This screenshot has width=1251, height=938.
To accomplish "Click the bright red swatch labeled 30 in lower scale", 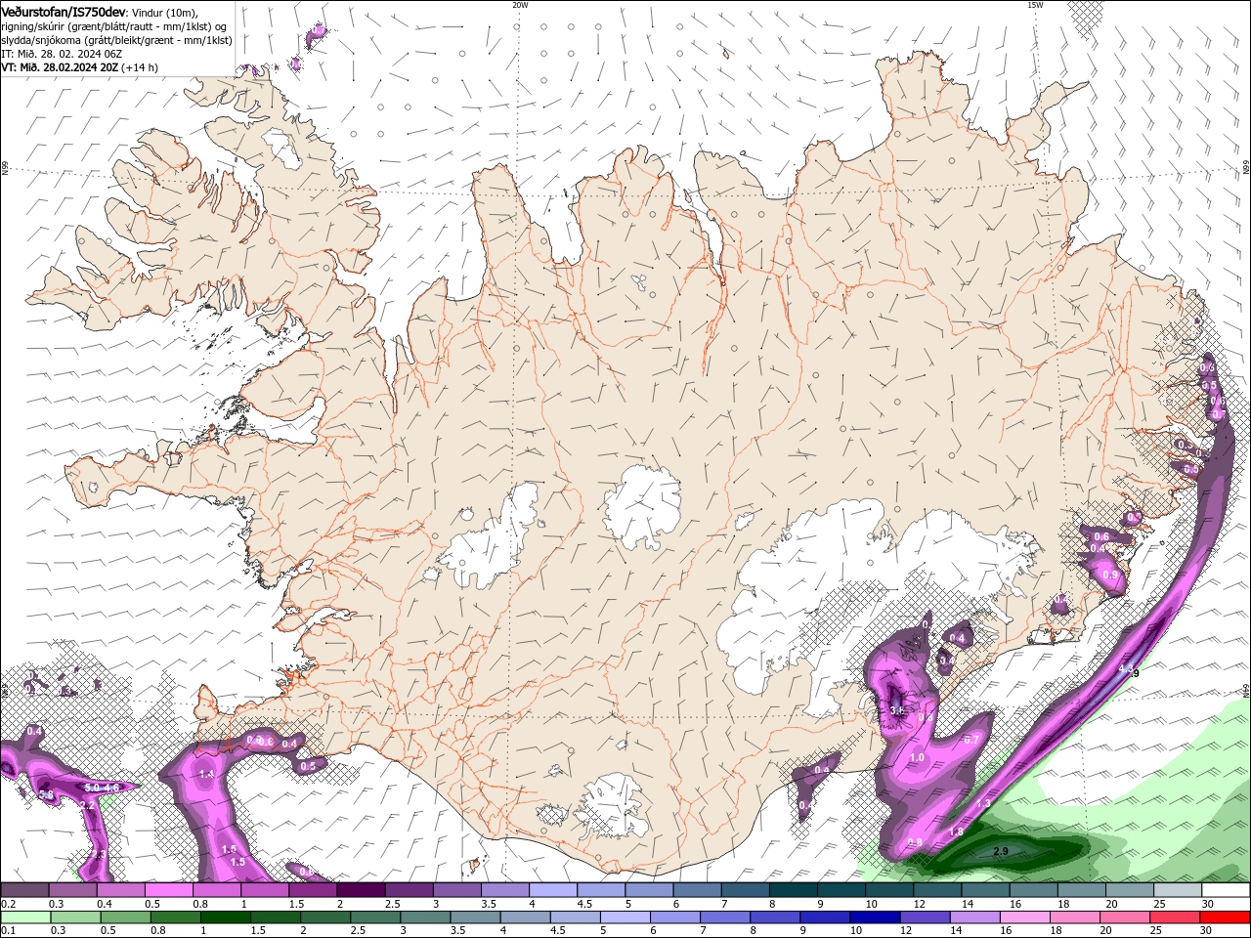I will tap(1224, 917).
